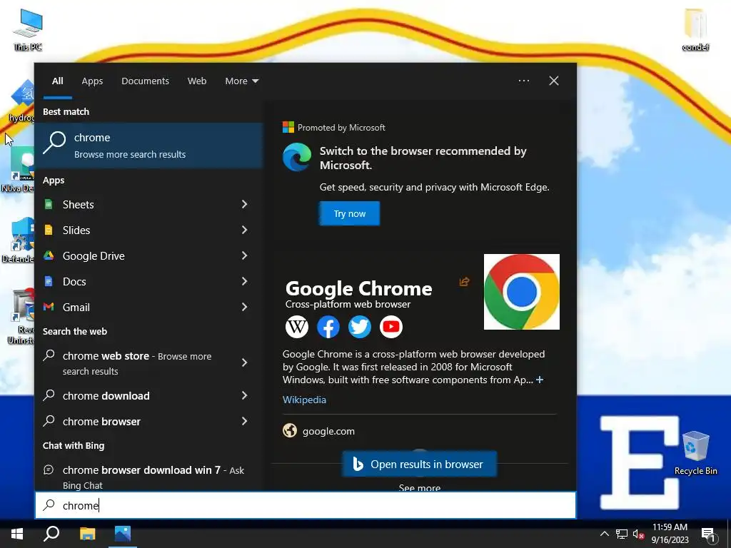Click the Try now button
Image resolution: width=731 pixels, height=548 pixels.
pyautogui.click(x=350, y=213)
